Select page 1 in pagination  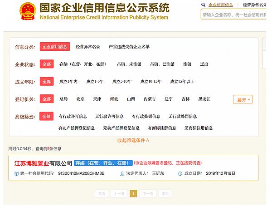(x=133, y=193)
